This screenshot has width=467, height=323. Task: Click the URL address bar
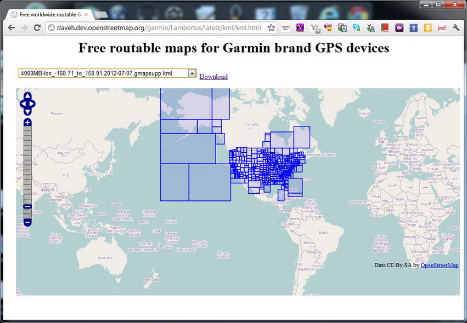(159, 27)
